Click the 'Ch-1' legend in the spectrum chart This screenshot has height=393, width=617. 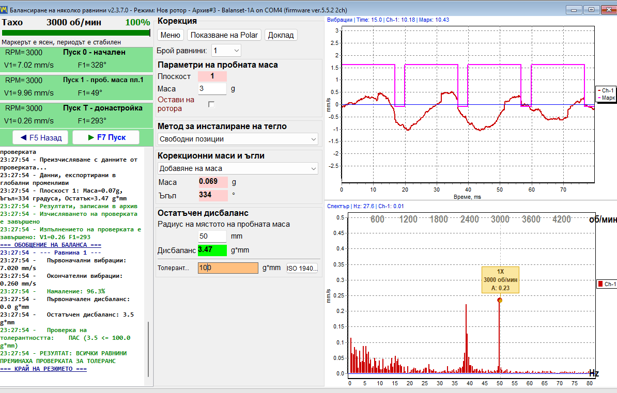[x=607, y=284]
